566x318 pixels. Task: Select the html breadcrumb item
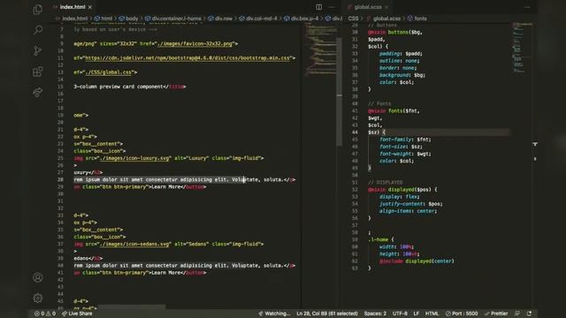click(103, 19)
